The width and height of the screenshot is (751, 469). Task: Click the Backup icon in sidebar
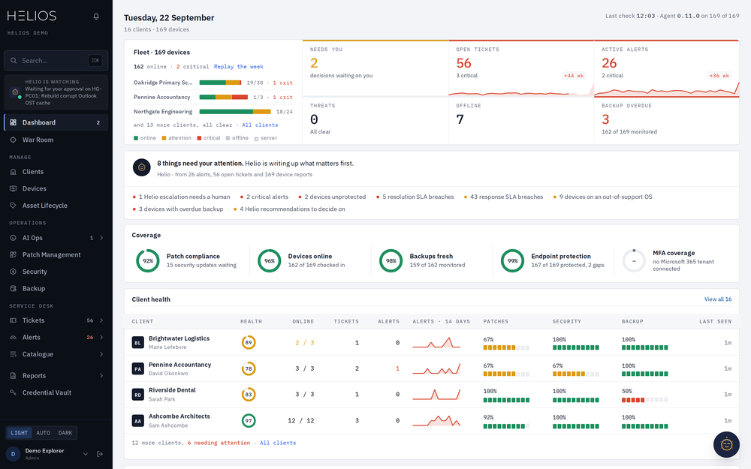13,289
